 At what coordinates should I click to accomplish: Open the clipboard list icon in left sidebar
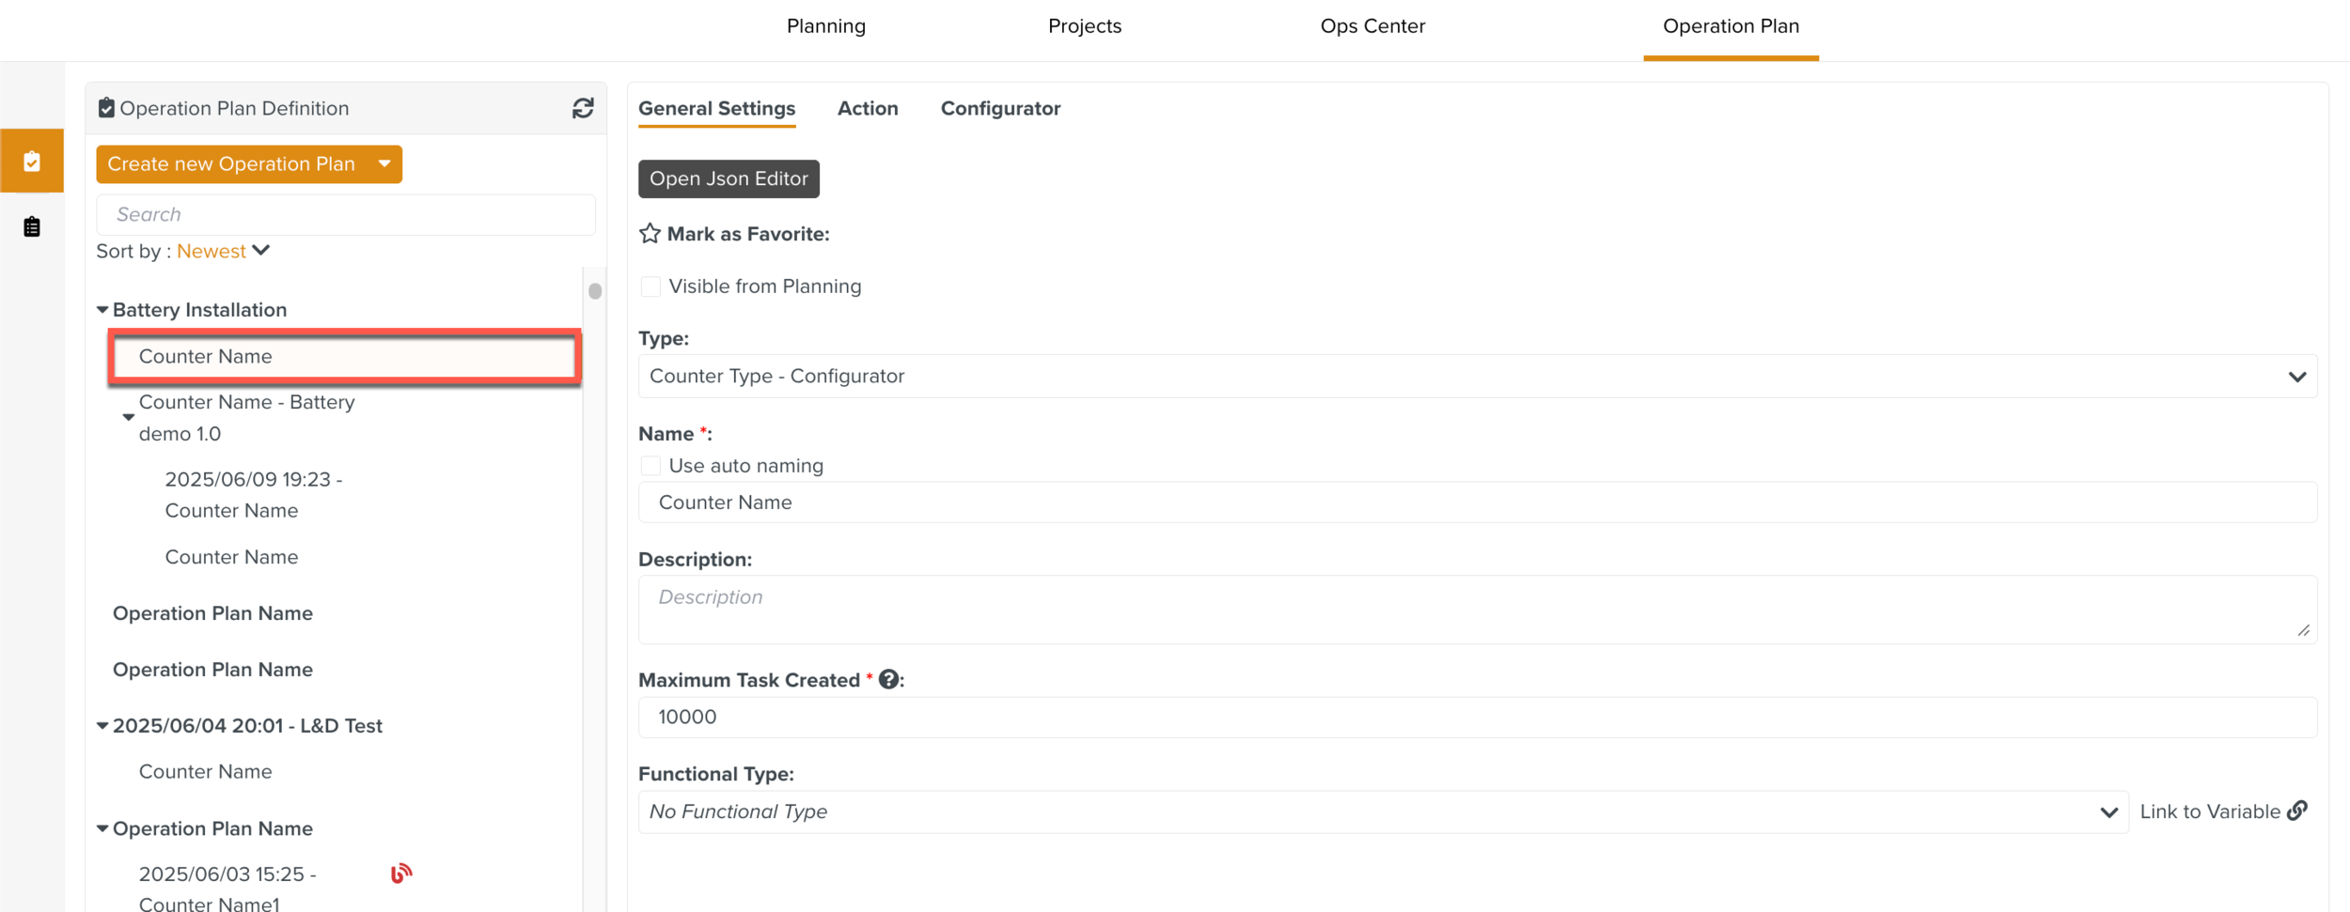pyautogui.click(x=32, y=227)
